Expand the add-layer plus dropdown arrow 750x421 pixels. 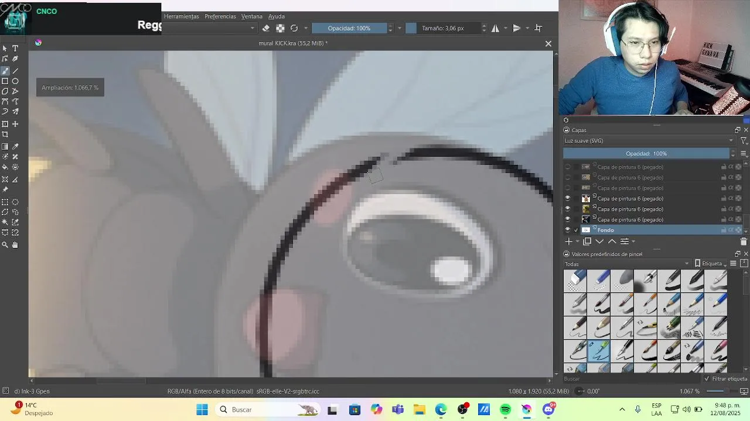coord(577,241)
